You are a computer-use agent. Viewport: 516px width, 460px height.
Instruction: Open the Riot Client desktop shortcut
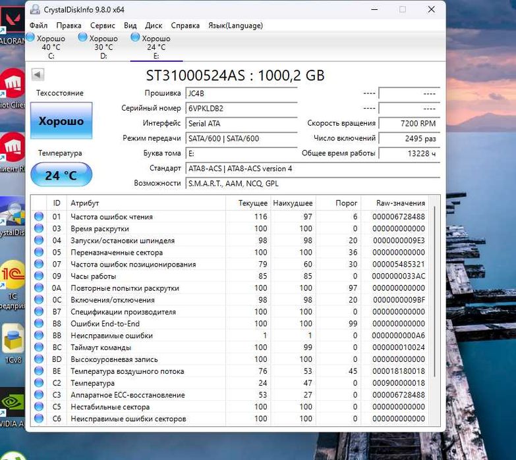[x=12, y=89]
